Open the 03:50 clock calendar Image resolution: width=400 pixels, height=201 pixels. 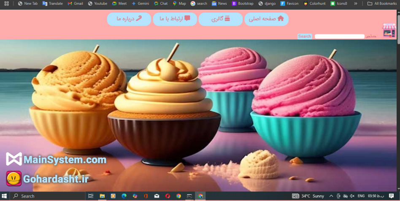point(376,196)
